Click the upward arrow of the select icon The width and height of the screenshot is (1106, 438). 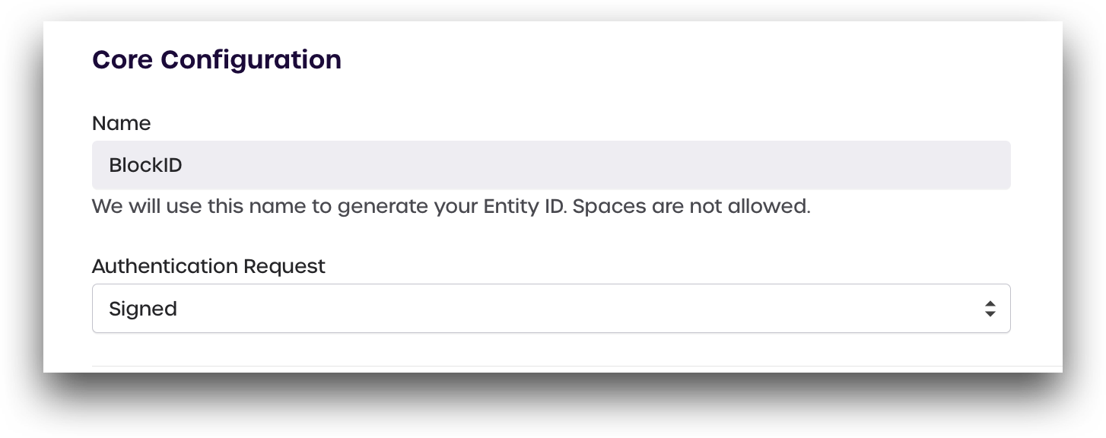990,303
